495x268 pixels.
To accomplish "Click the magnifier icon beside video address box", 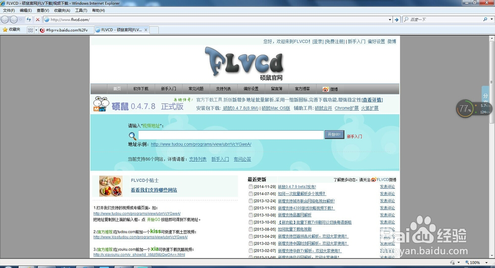I will (x=133, y=136).
